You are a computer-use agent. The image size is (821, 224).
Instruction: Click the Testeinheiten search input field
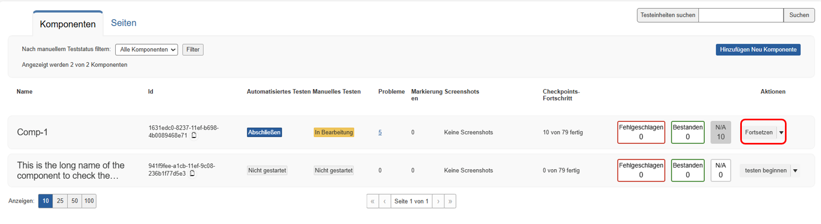click(740, 16)
